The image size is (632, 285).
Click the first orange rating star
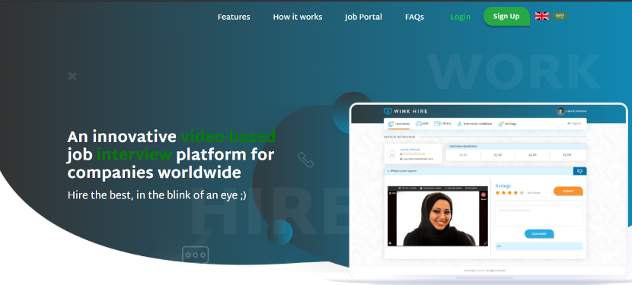(497, 193)
